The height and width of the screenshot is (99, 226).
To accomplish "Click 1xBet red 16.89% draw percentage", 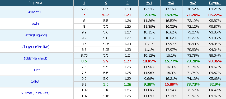I will click(171, 85).
